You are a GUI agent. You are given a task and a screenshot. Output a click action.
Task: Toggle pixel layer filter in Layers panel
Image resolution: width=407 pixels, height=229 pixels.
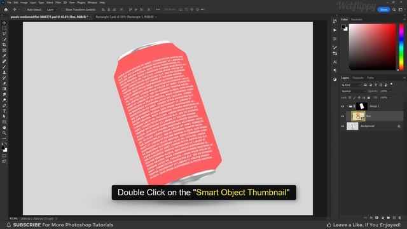pyautogui.click(x=366, y=85)
